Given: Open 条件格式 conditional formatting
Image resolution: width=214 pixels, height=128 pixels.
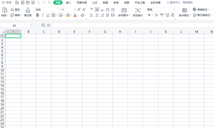Looking at the screenshot, I should coord(185,12).
